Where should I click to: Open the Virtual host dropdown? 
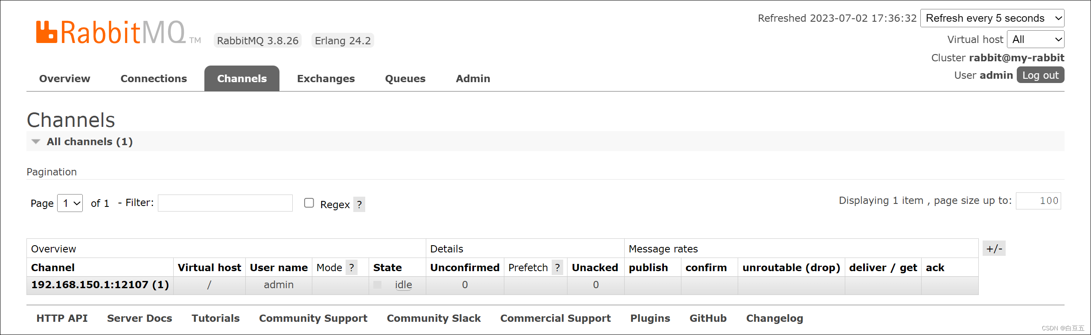point(1036,40)
